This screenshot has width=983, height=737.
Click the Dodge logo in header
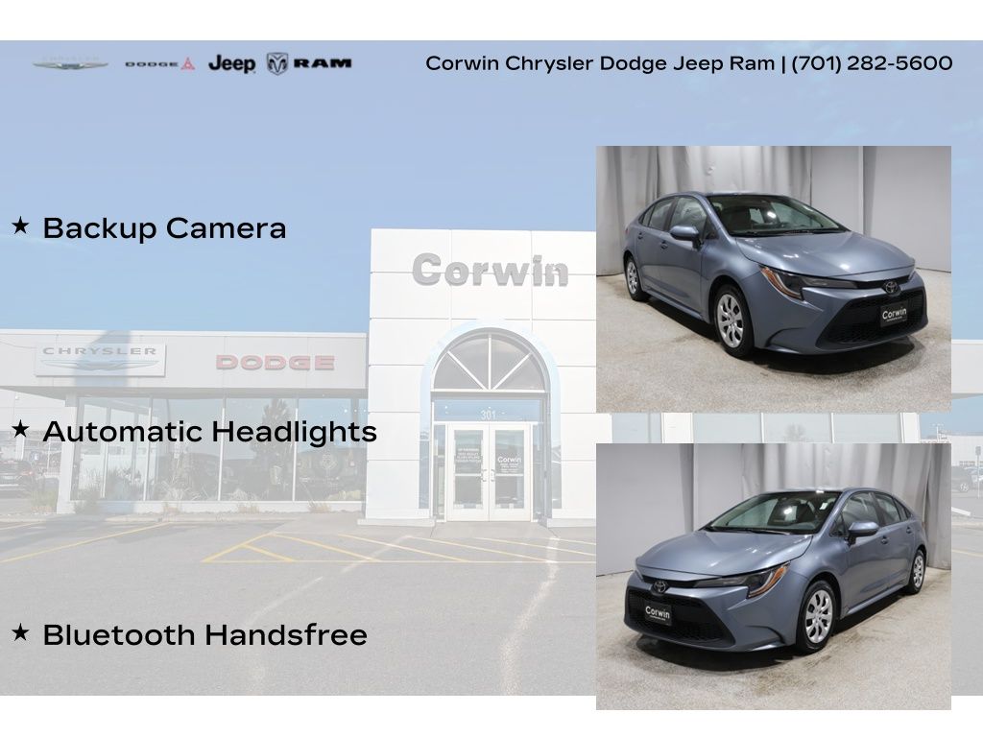click(x=159, y=64)
